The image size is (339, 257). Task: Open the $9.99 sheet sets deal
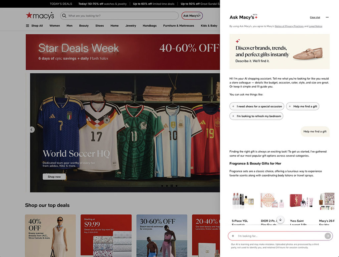point(106,236)
